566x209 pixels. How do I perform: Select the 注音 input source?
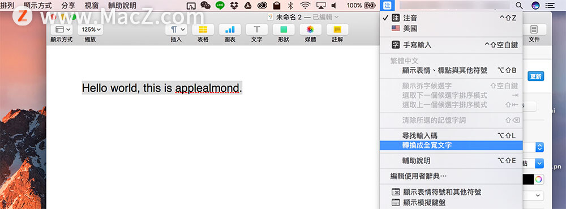451,18
